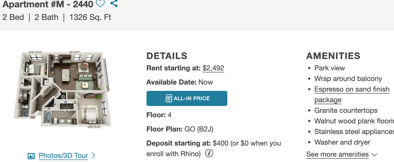Click the photo icon beside Photos/3D Tour
This screenshot has width=394, height=162.
coord(31,156)
